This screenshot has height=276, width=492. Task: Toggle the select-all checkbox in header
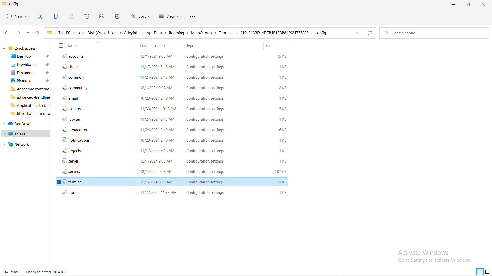(61, 45)
